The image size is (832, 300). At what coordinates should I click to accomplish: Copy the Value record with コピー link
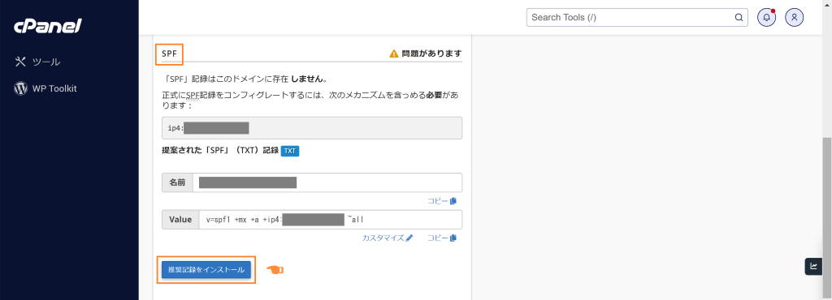pyautogui.click(x=442, y=238)
